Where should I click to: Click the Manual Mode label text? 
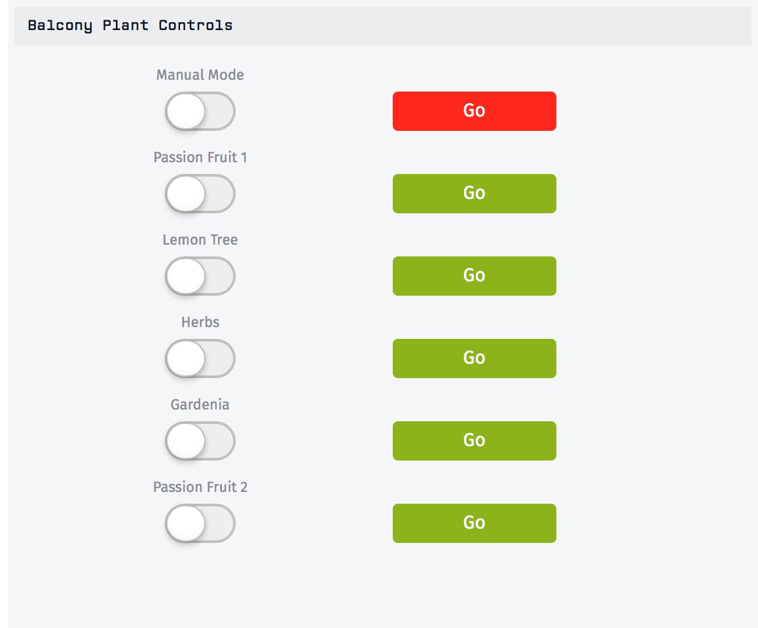[200, 75]
